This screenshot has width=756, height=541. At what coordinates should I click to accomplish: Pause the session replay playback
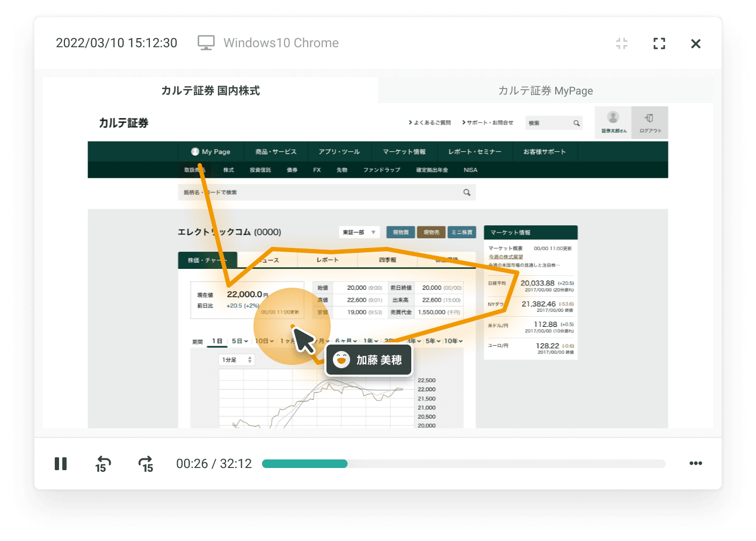click(61, 464)
